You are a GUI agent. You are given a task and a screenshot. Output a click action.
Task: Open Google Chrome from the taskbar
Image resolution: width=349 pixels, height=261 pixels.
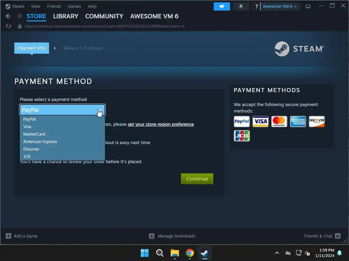click(189, 253)
